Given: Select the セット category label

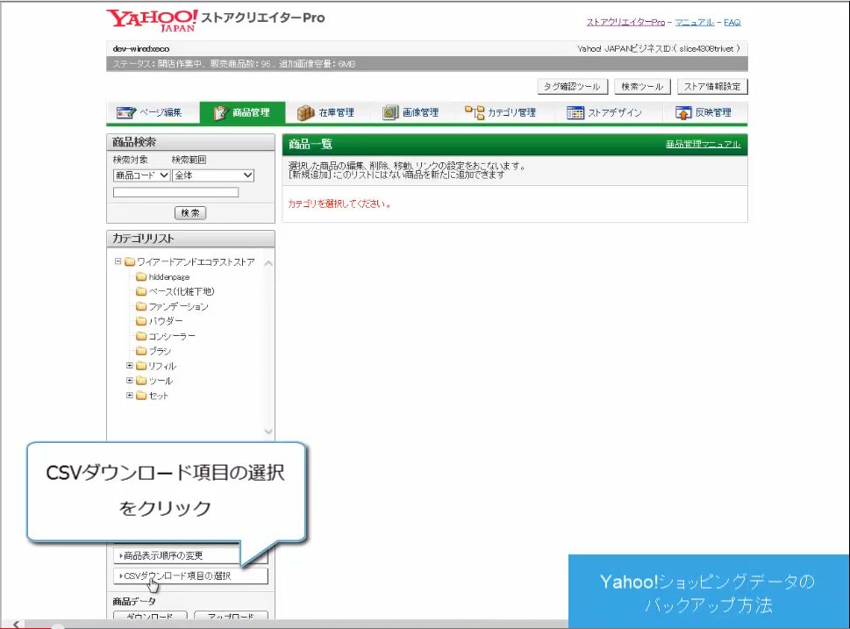Looking at the screenshot, I should click(158, 396).
